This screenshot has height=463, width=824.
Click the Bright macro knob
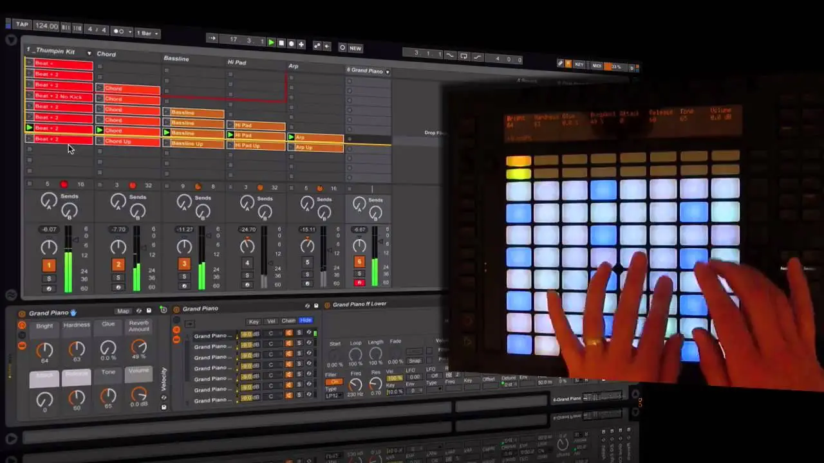tap(44, 350)
